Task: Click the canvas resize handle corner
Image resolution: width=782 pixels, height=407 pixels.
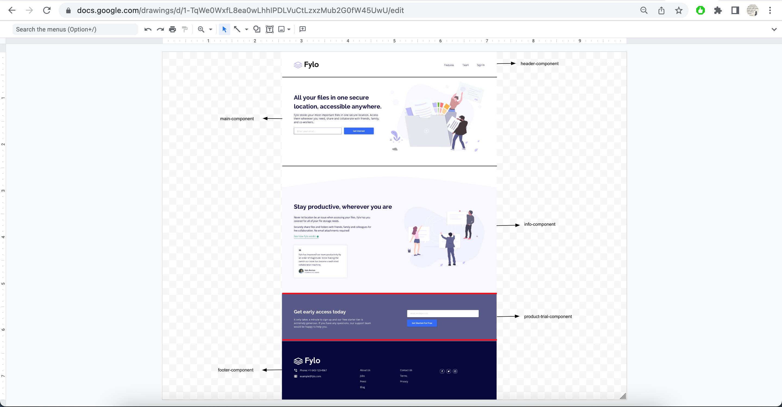Action: pos(623,396)
